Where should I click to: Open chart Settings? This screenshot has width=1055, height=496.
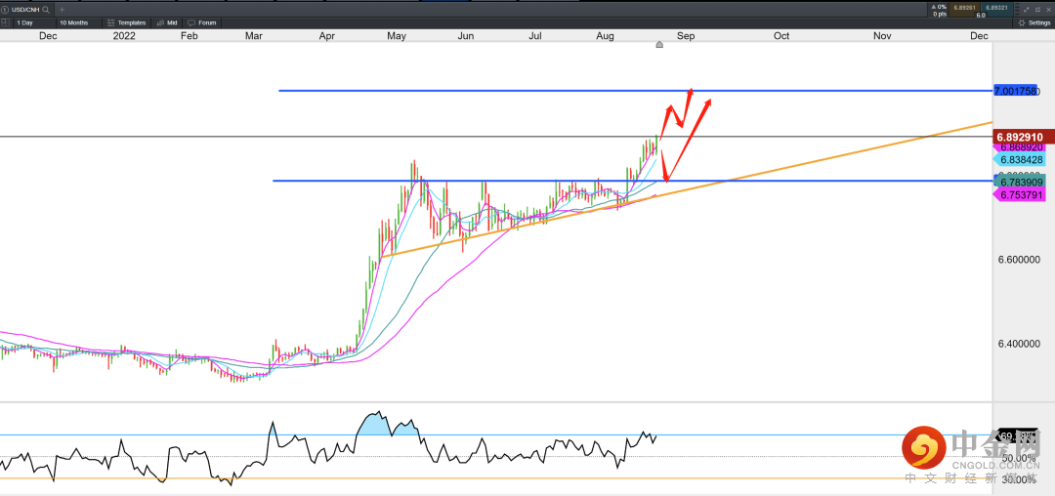coord(1034,22)
